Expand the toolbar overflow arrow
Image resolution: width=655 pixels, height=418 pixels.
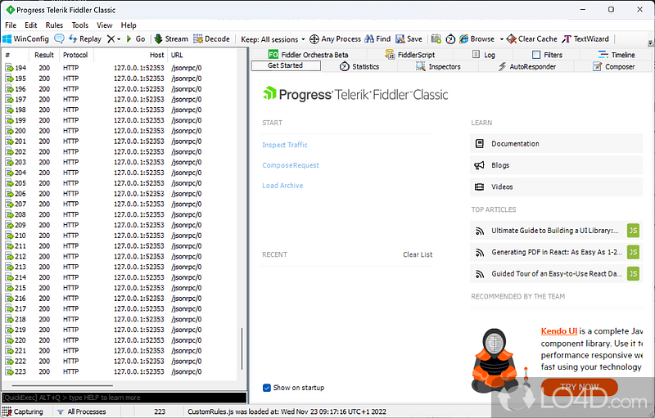click(x=650, y=43)
